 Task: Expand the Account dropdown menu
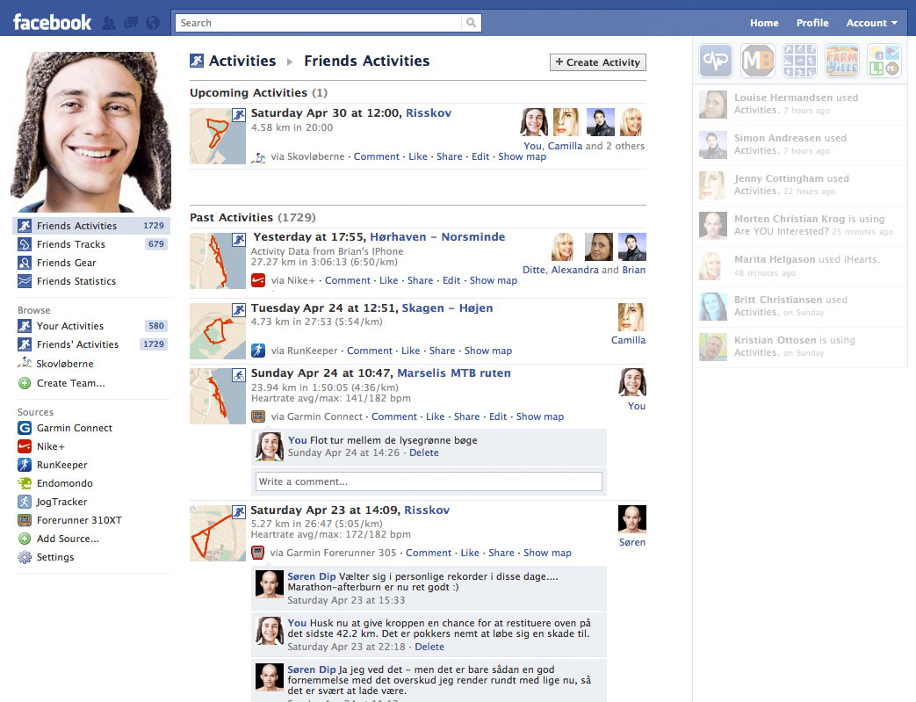point(871,23)
